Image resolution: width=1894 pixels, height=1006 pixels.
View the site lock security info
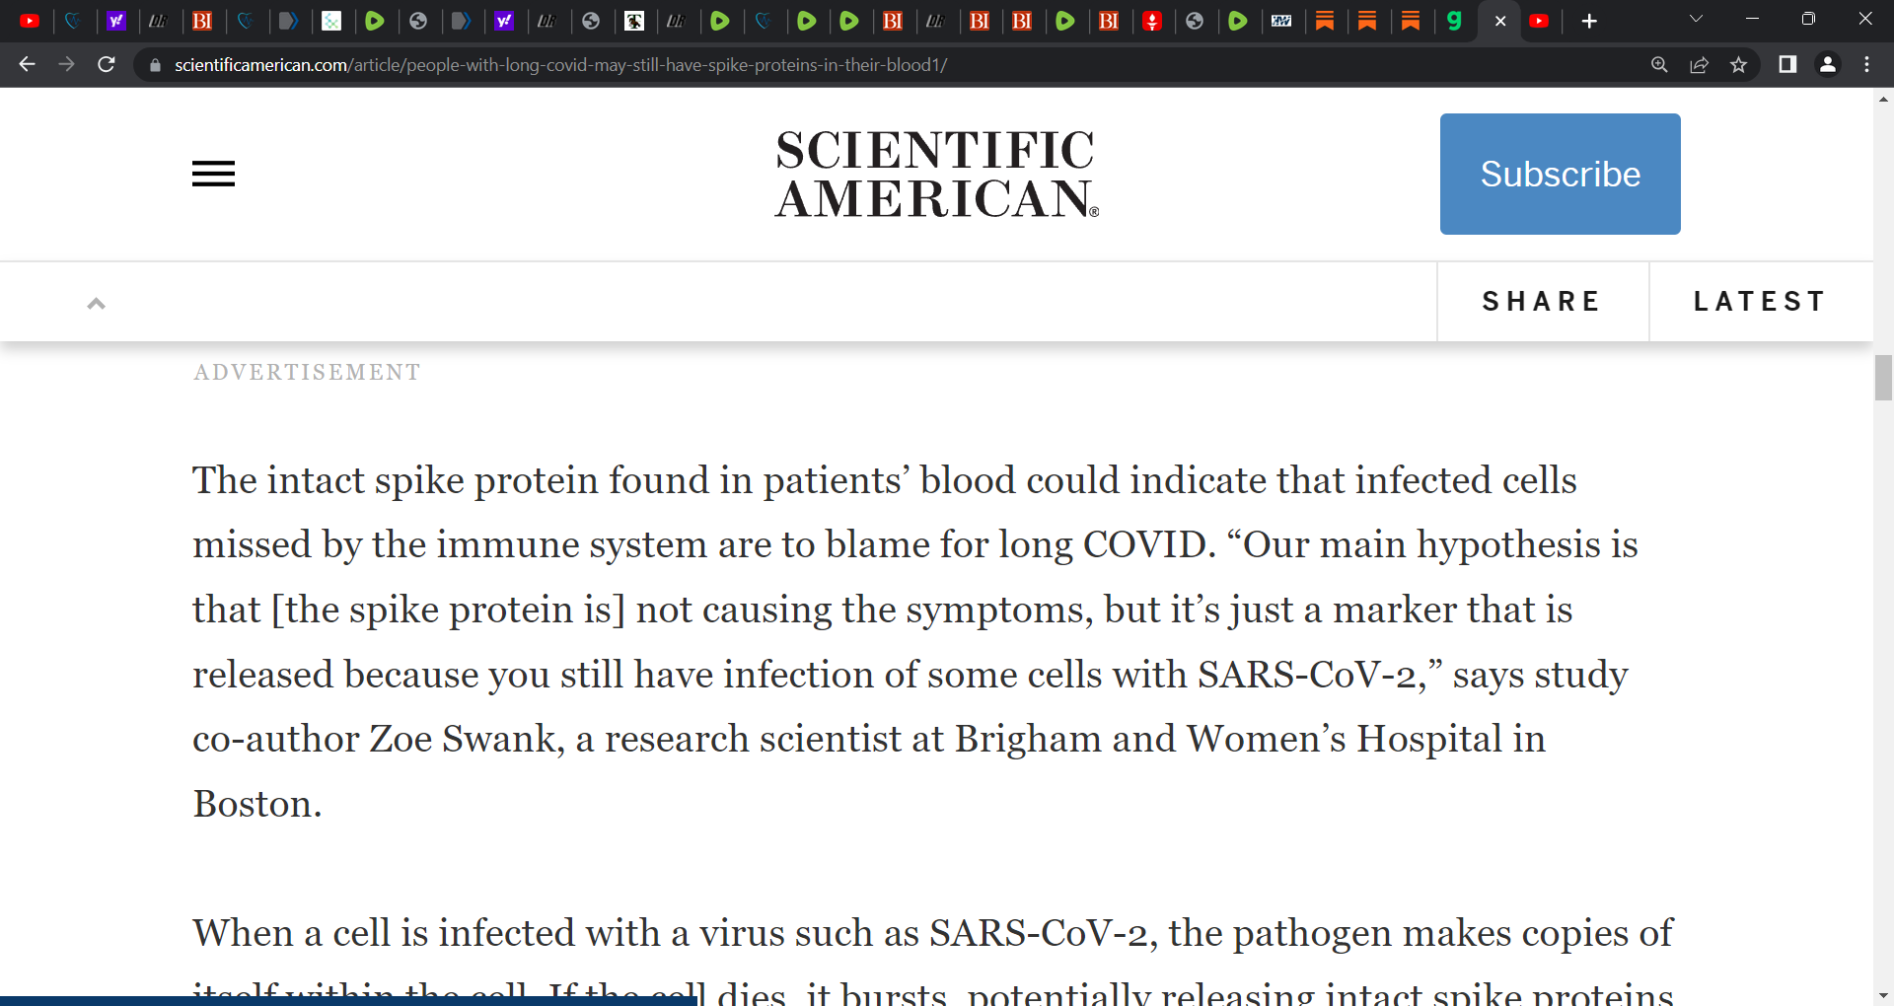[155, 65]
